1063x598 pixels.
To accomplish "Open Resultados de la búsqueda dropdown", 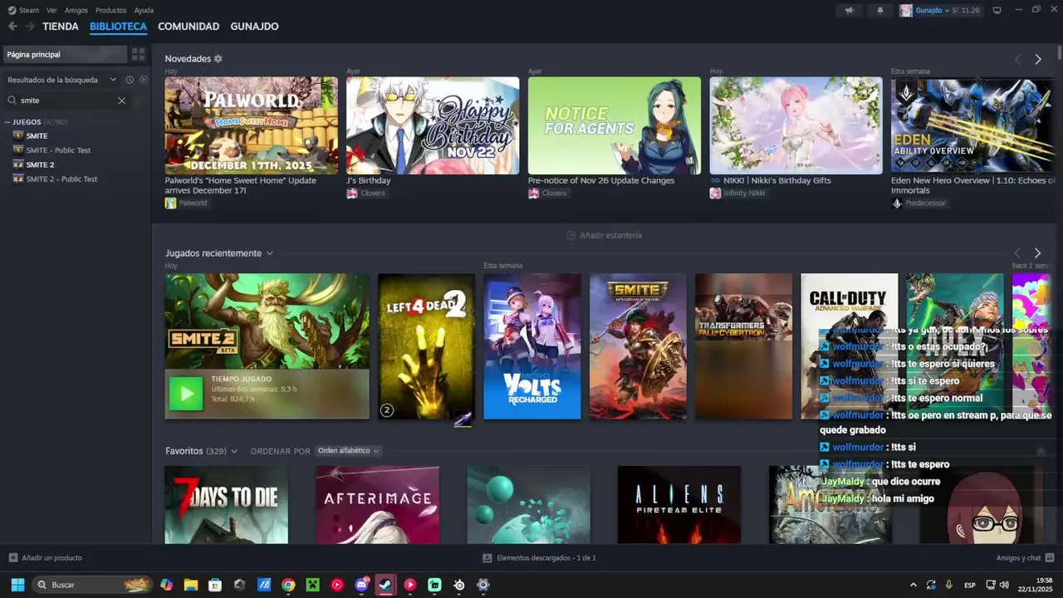I will click(61, 80).
